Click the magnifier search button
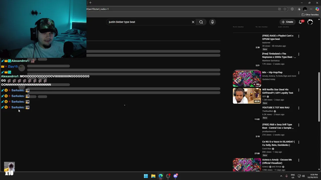The height and width of the screenshot is (180, 321). pyautogui.click(x=201, y=22)
